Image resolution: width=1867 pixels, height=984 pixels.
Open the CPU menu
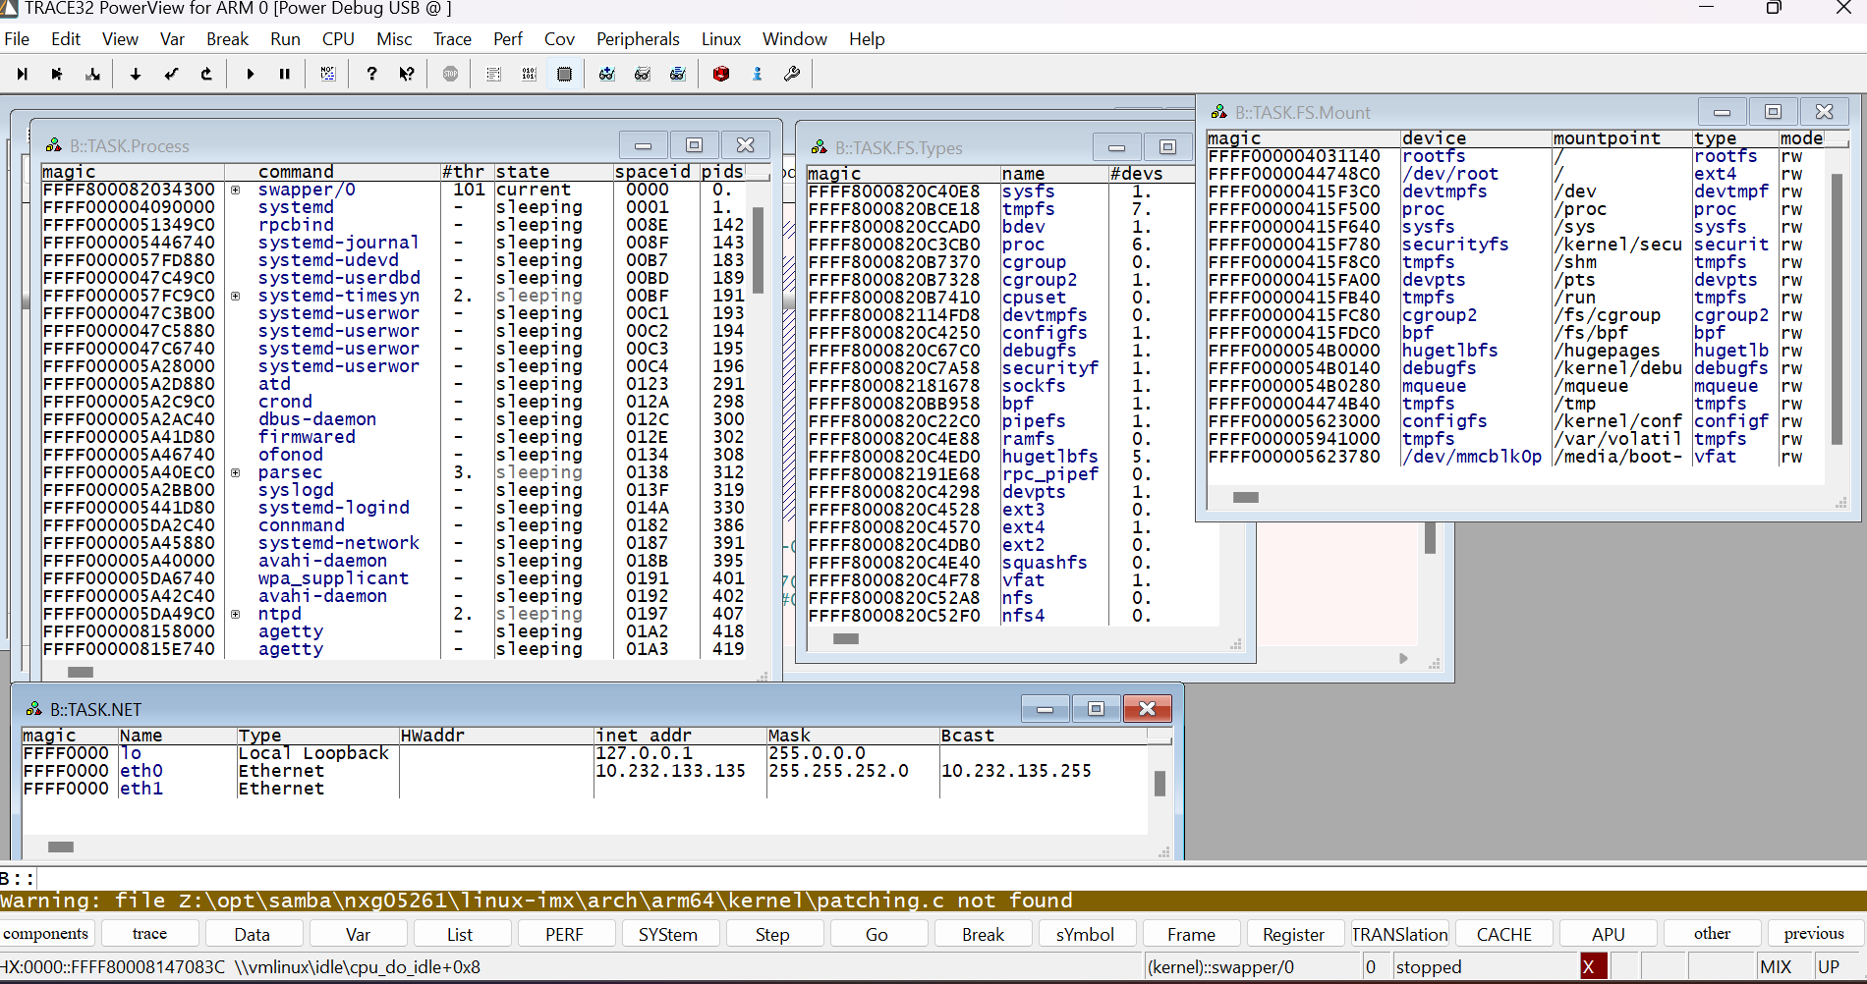pyautogui.click(x=337, y=39)
